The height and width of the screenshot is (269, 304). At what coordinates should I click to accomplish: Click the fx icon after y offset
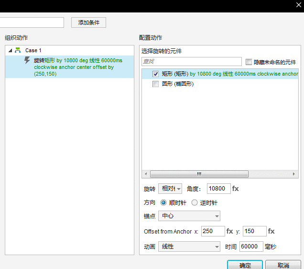(x=271, y=231)
